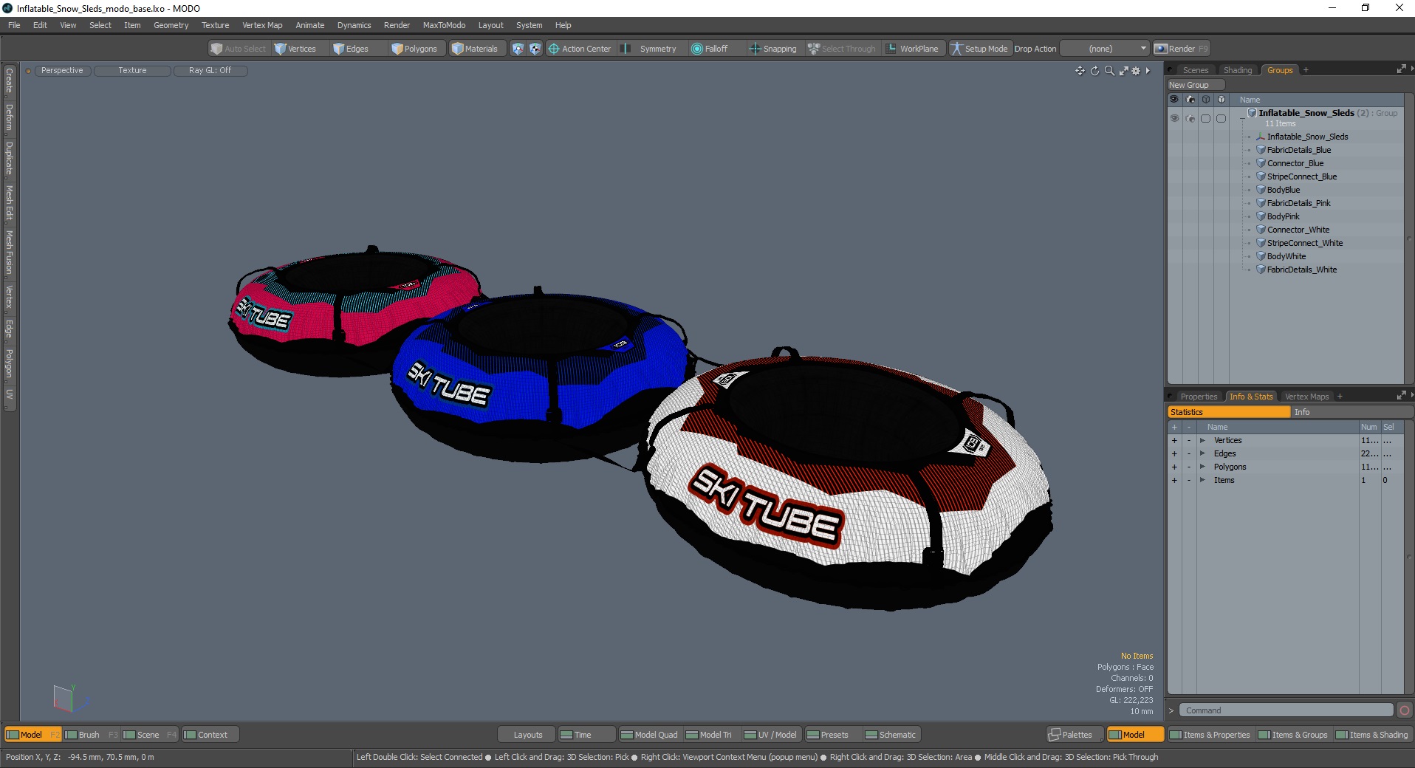Expand the Items statistics row
Image resolution: width=1415 pixels, height=768 pixels.
click(1202, 481)
